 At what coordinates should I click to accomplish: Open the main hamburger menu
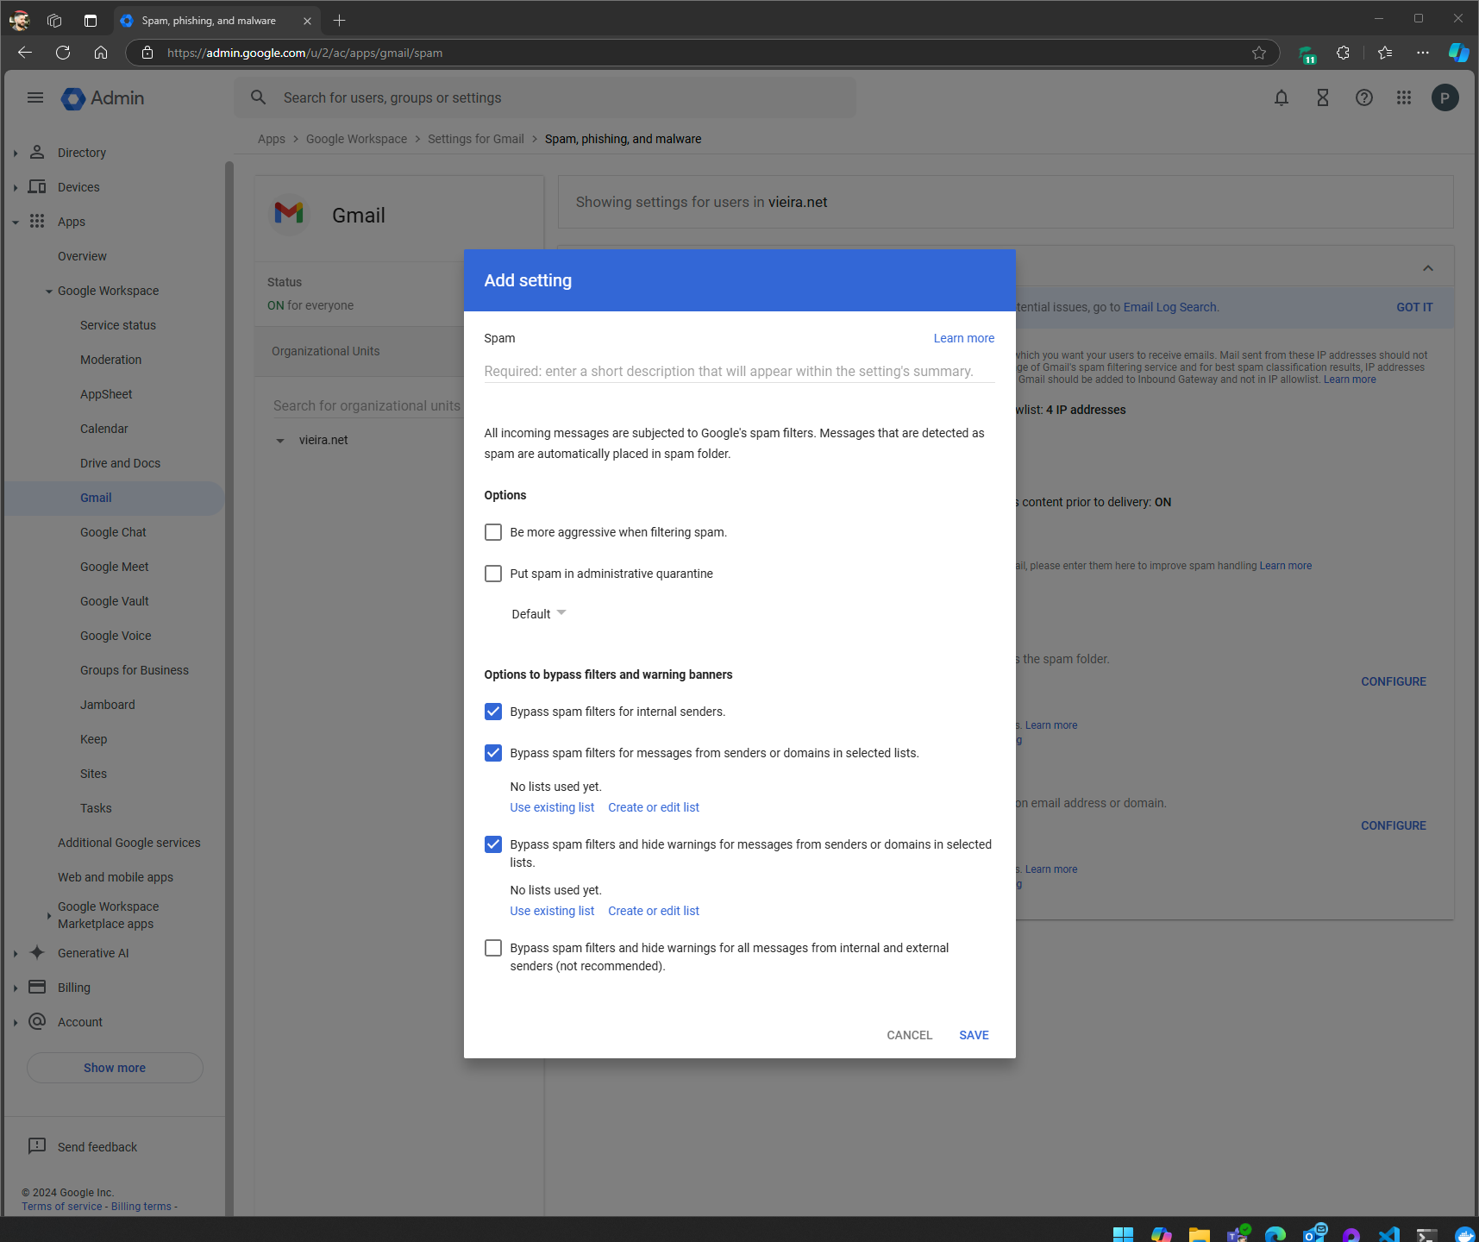[35, 97]
